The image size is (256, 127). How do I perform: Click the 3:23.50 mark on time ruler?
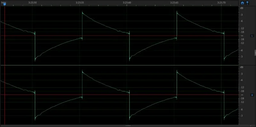tap(32, 3)
